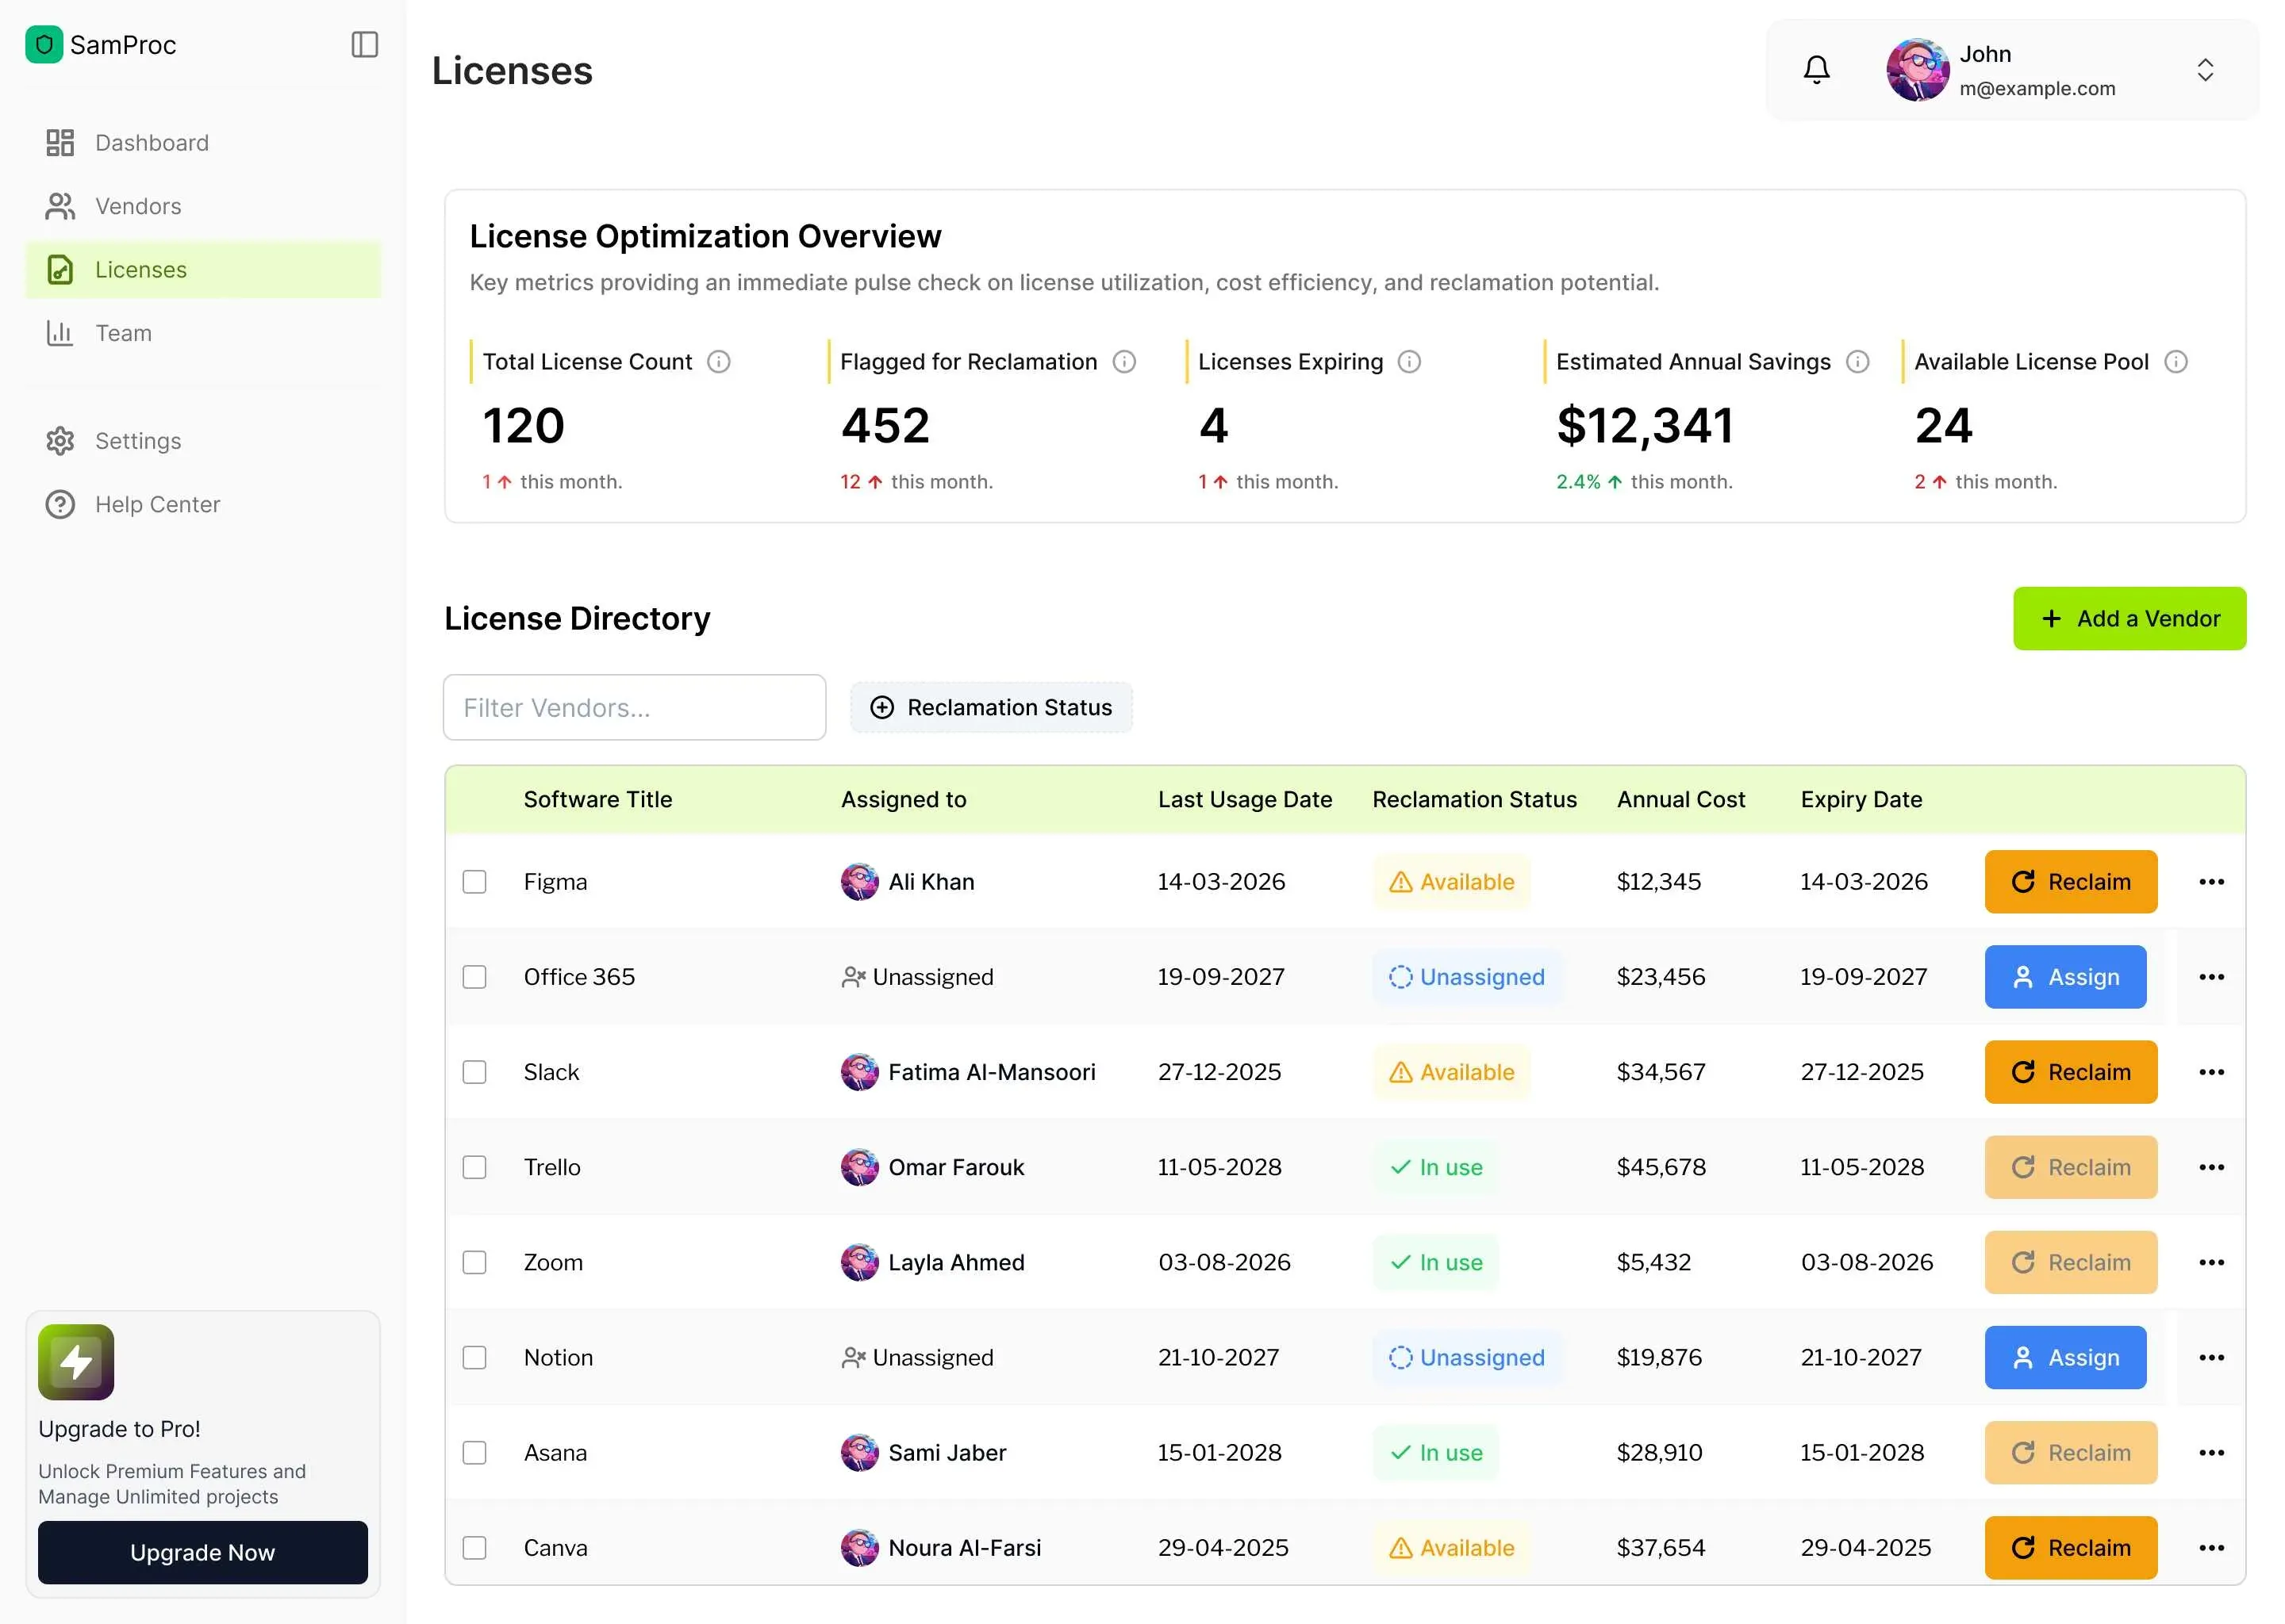Click the Software Title column header
The image size is (2285, 1624).
click(597, 800)
